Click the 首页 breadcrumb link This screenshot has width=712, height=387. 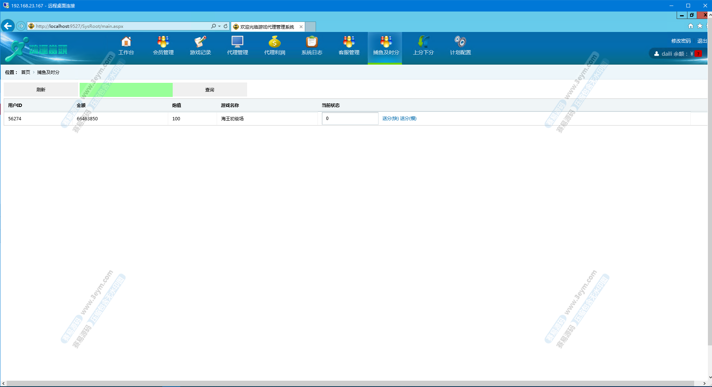point(26,72)
